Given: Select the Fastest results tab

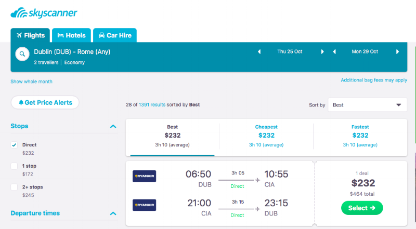Looking at the screenshot, I should coord(360,137).
